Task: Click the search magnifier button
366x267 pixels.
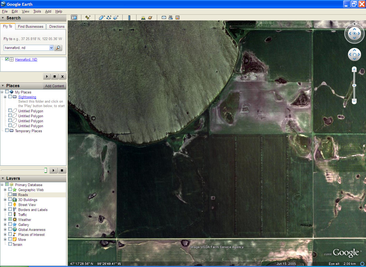Action: coord(58,48)
